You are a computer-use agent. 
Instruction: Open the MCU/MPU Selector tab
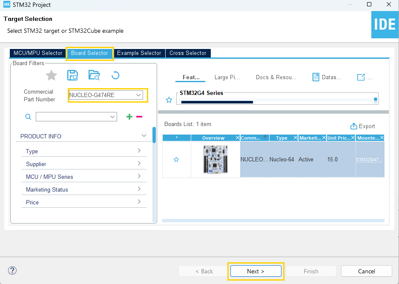tap(37, 53)
